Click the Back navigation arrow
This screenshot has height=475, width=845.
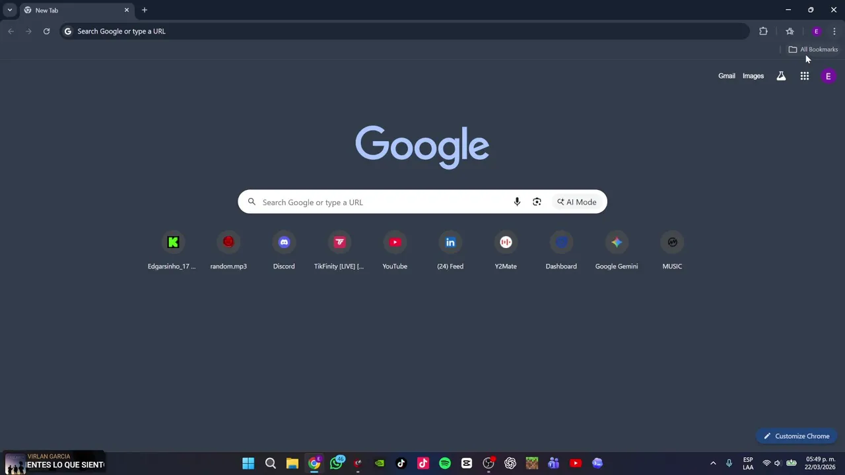point(11,31)
